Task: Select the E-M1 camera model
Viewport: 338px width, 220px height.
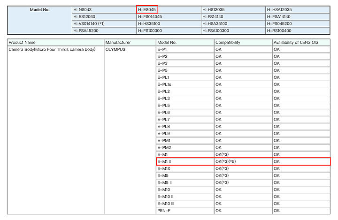Action: 185,154
